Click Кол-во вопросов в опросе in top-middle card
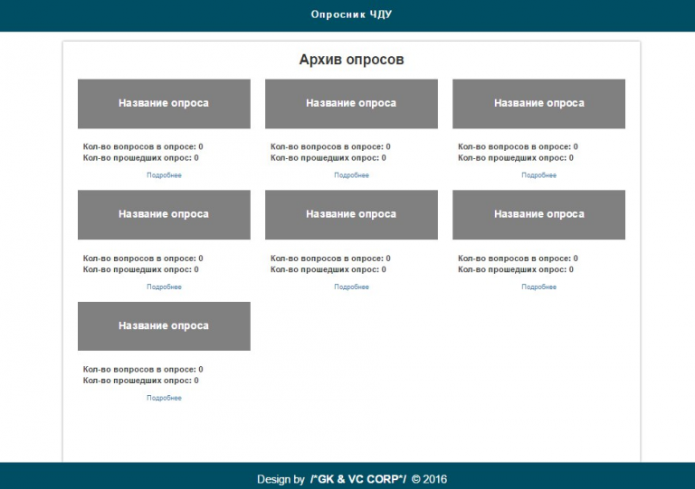 pos(330,146)
